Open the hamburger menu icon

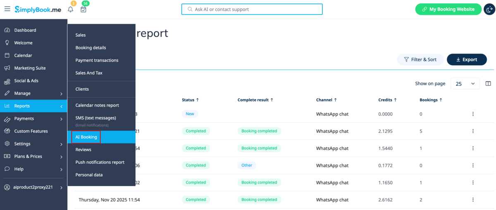7,9
